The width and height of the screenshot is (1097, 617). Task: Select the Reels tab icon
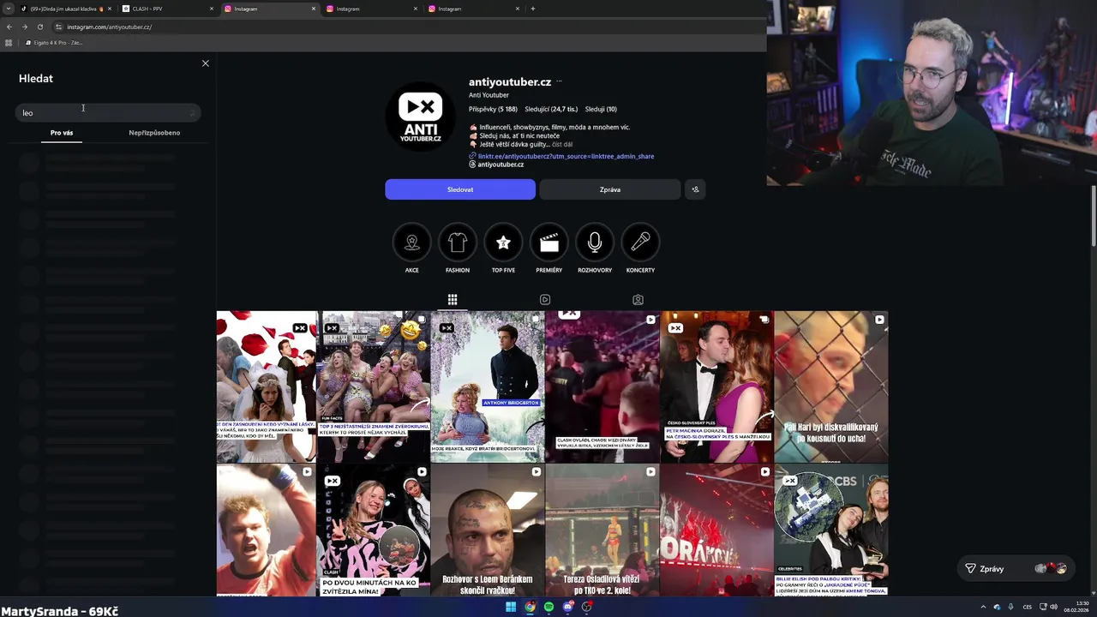tap(545, 299)
